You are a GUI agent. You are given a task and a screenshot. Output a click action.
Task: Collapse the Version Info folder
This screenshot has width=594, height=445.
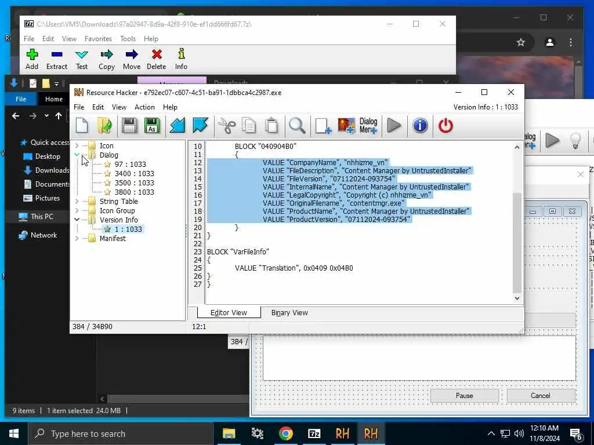coord(77,220)
